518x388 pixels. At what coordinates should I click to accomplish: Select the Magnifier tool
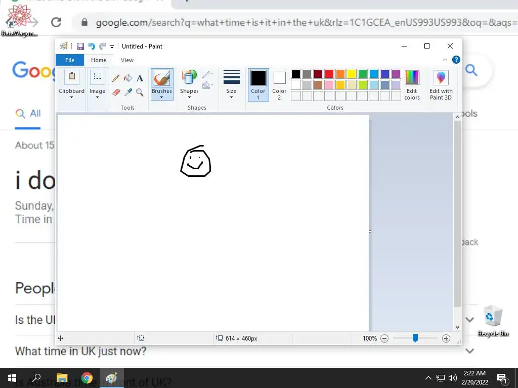pyautogui.click(x=140, y=92)
